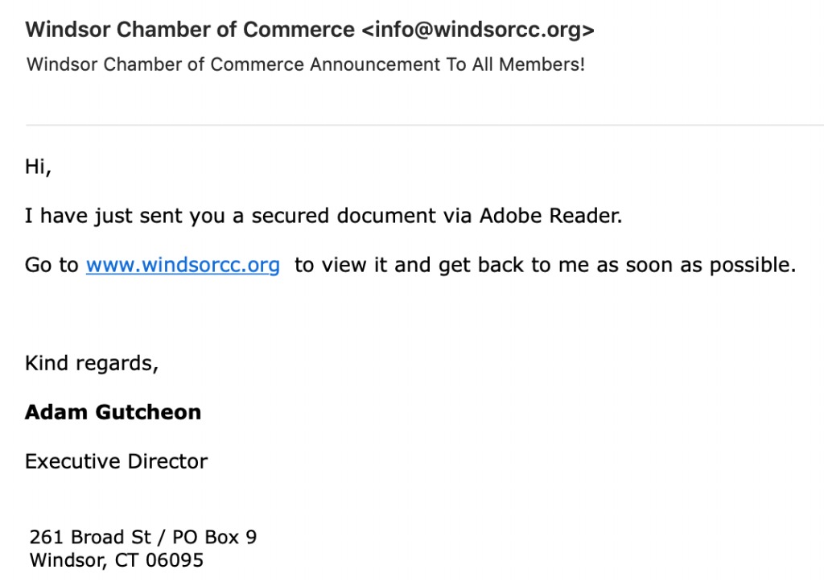
Task: Click the "Kind regards," closing line
Action: click(x=92, y=363)
